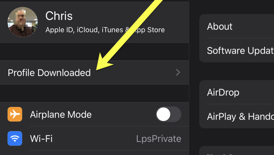Viewport: 274px width, 155px height.
Task: Open the About settings row
Action: coord(237,26)
